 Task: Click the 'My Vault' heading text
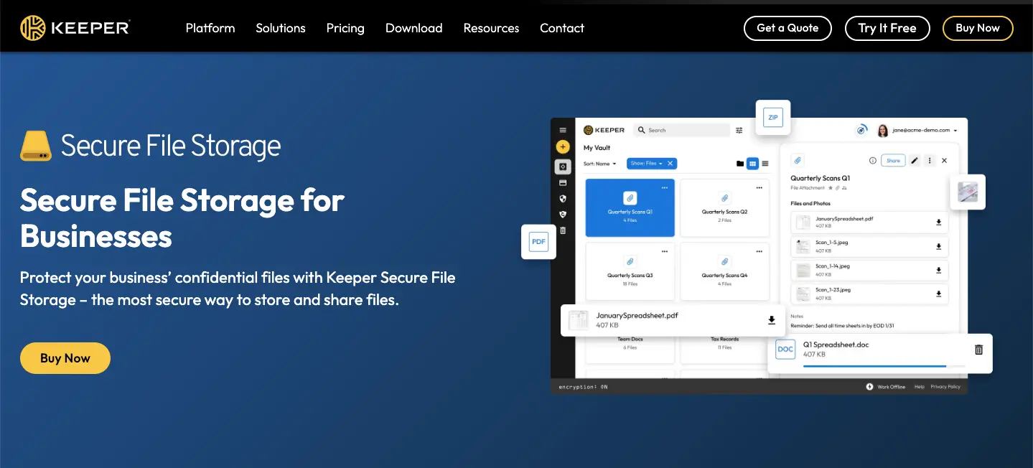(597, 148)
